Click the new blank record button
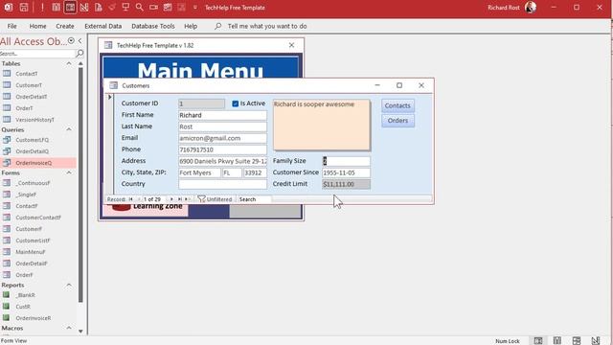613x345 pixels. click(x=187, y=199)
